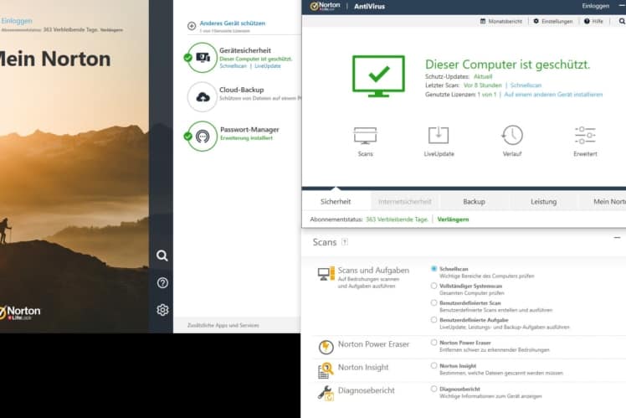The width and height of the screenshot is (626, 418).
Task: Select Benutzerdefinierte Aufgabe radio option
Action: (434, 320)
